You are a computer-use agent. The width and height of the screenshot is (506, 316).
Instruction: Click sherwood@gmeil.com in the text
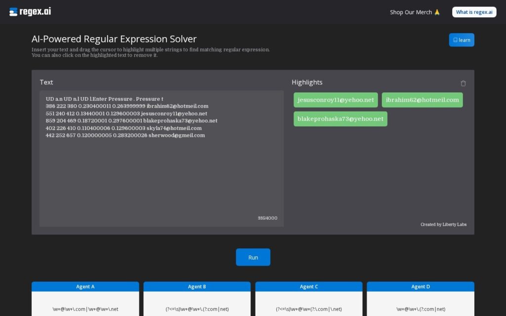(x=176, y=135)
